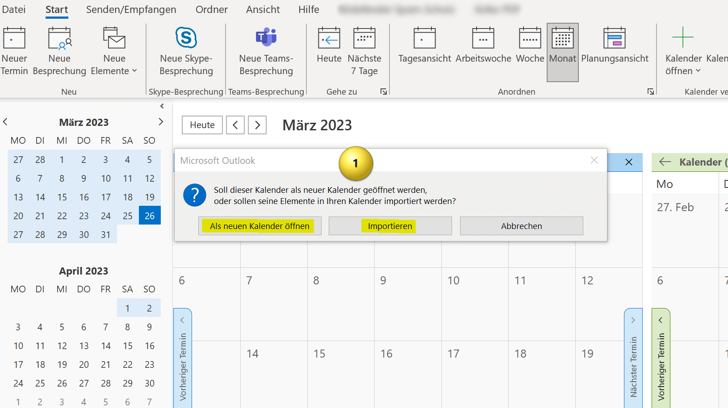Screen dimensions: 728x408
Task: Go to previous month in mini calendar
Action: (5, 121)
